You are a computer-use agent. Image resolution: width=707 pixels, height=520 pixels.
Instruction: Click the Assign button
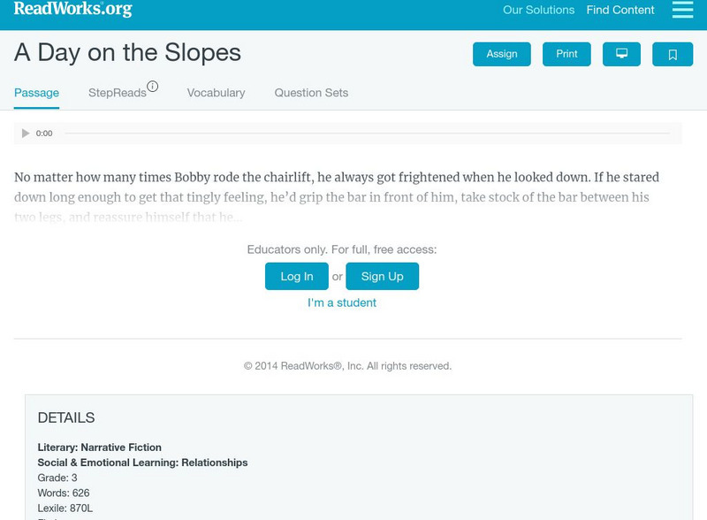[x=501, y=53]
